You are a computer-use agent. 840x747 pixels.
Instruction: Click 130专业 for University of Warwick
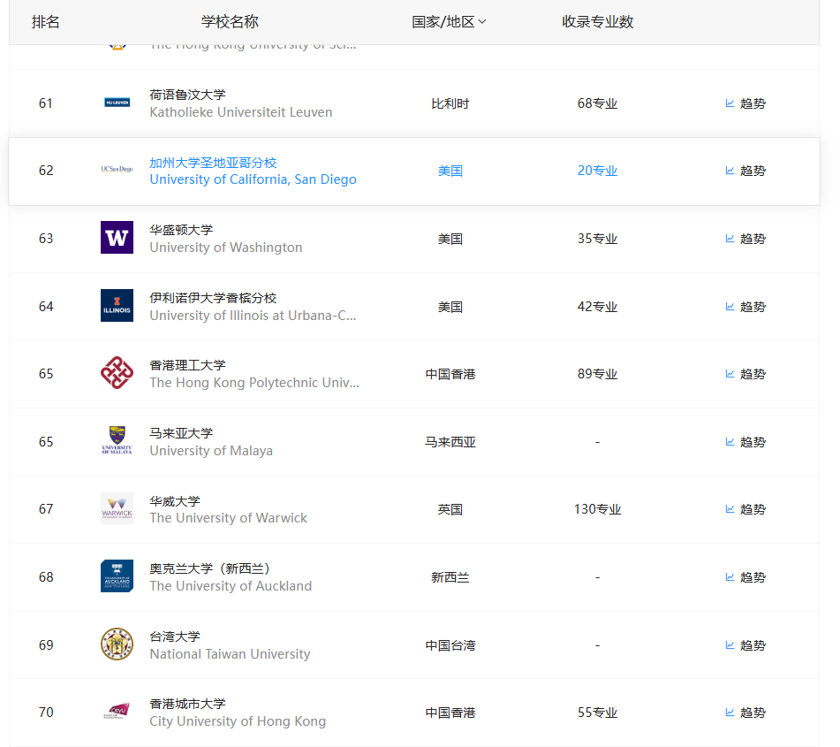coord(597,509)
